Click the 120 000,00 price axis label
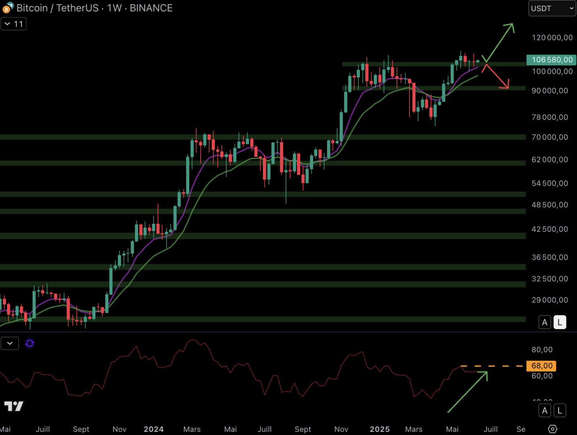577x435 pixels. [x=552, y=37]
